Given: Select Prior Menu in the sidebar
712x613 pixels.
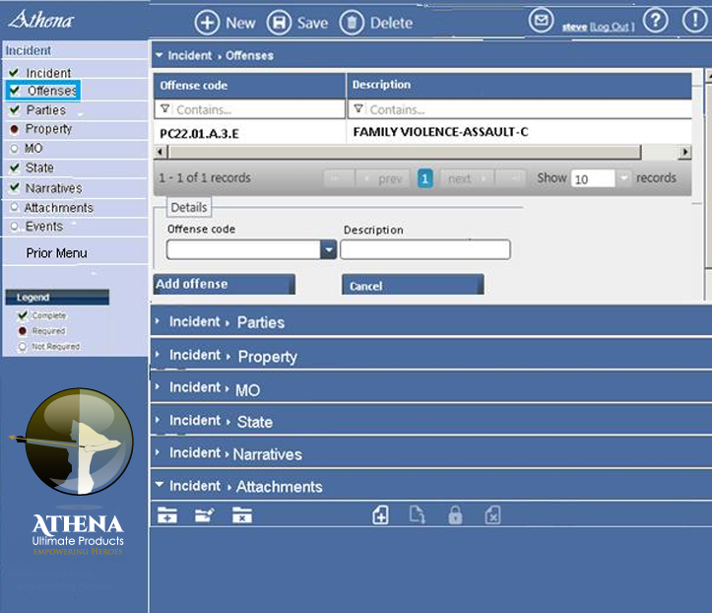Looking at the screenshot, I should (x=56, y=253).
